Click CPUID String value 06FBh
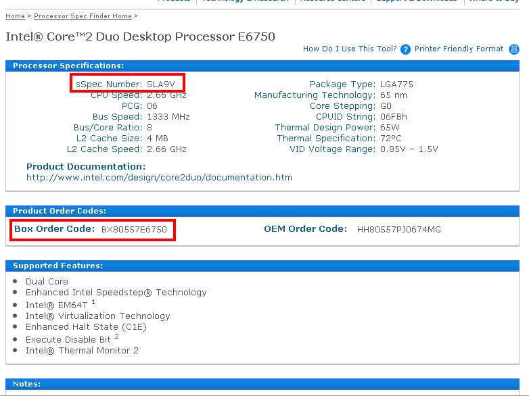The image size is (529, 396). pyautogui.click(x=394, y=117)
